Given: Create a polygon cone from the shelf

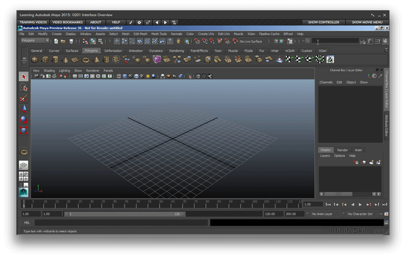Looking at the screenshot, I should [65, 59].
